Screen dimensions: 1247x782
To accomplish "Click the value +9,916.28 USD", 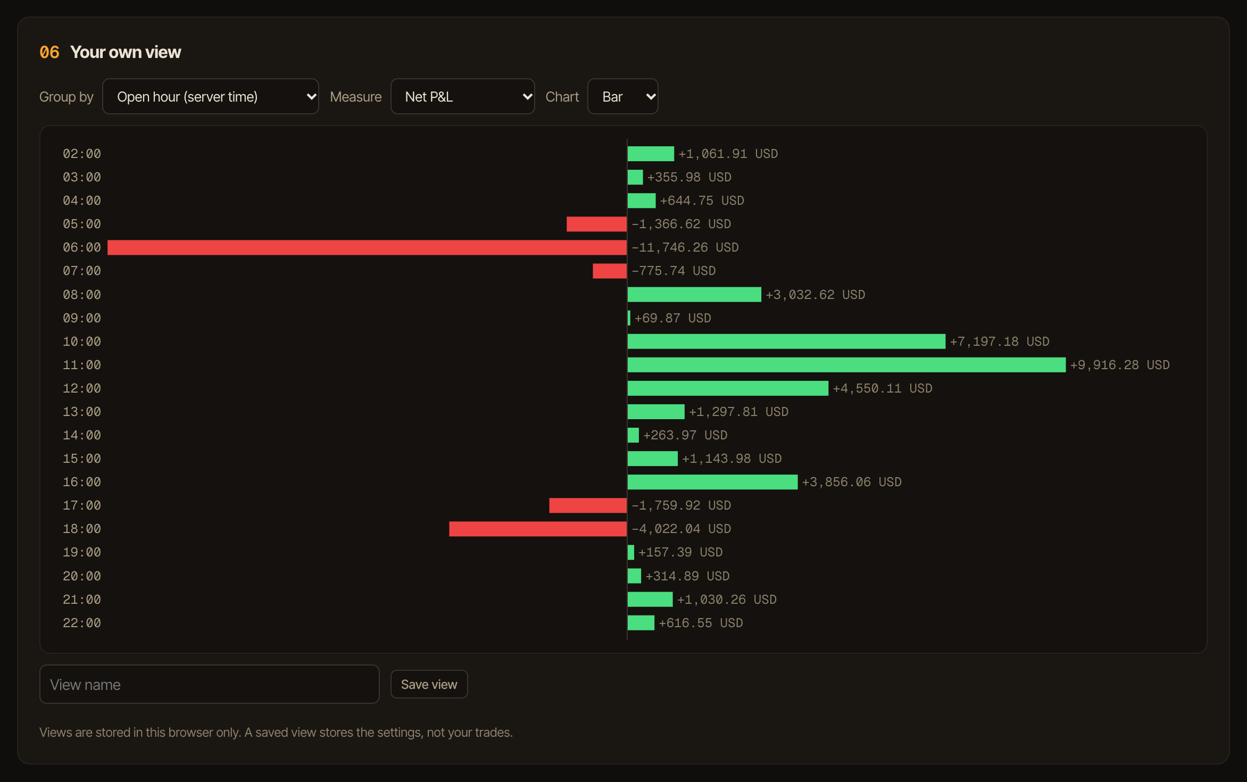I will 1120,365.
